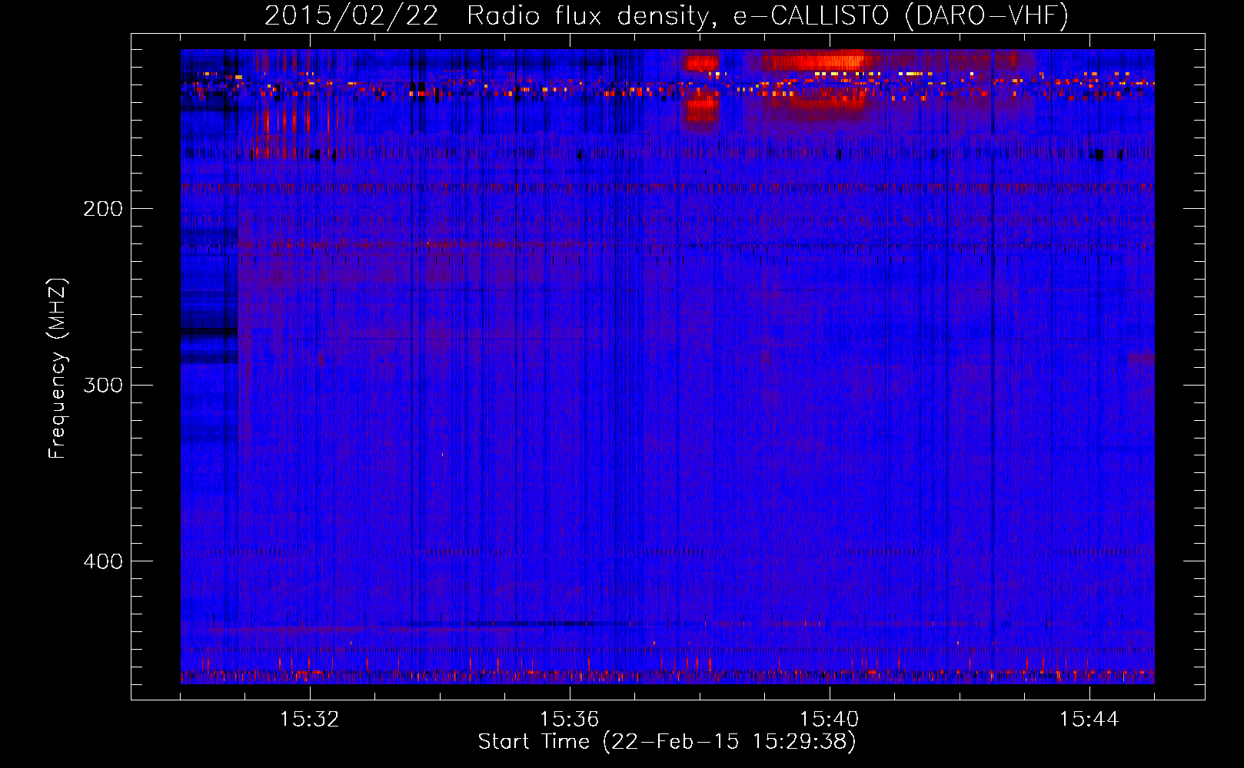This screenshot has width=1244, height=768.
Task: Click the plot title 'Radio flux density, e-CALLISTO (DARO-VHF)'
Action: pyautogui.click(x=767, y=16)
